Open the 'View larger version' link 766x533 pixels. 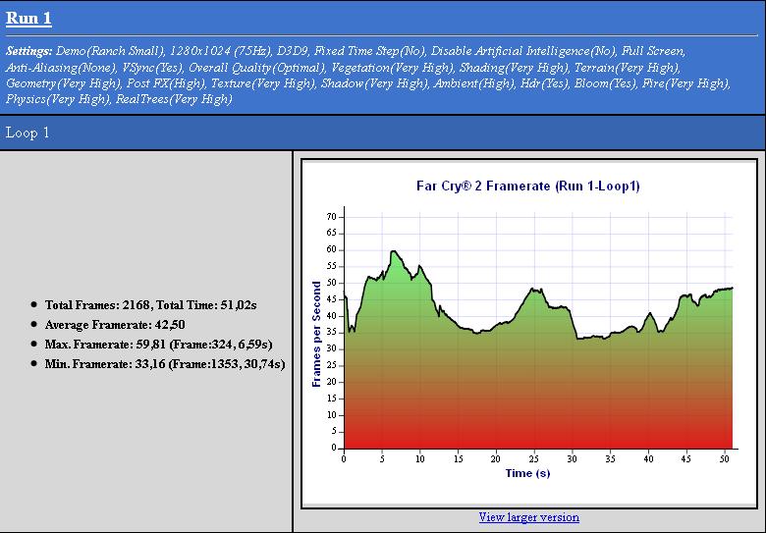click(528, 517)
